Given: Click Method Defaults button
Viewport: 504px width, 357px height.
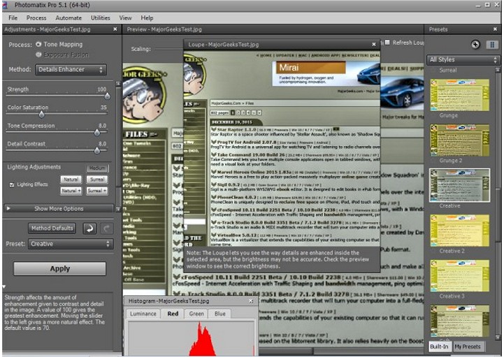Looking at the screenshot, I should click(x=52, y=228).
